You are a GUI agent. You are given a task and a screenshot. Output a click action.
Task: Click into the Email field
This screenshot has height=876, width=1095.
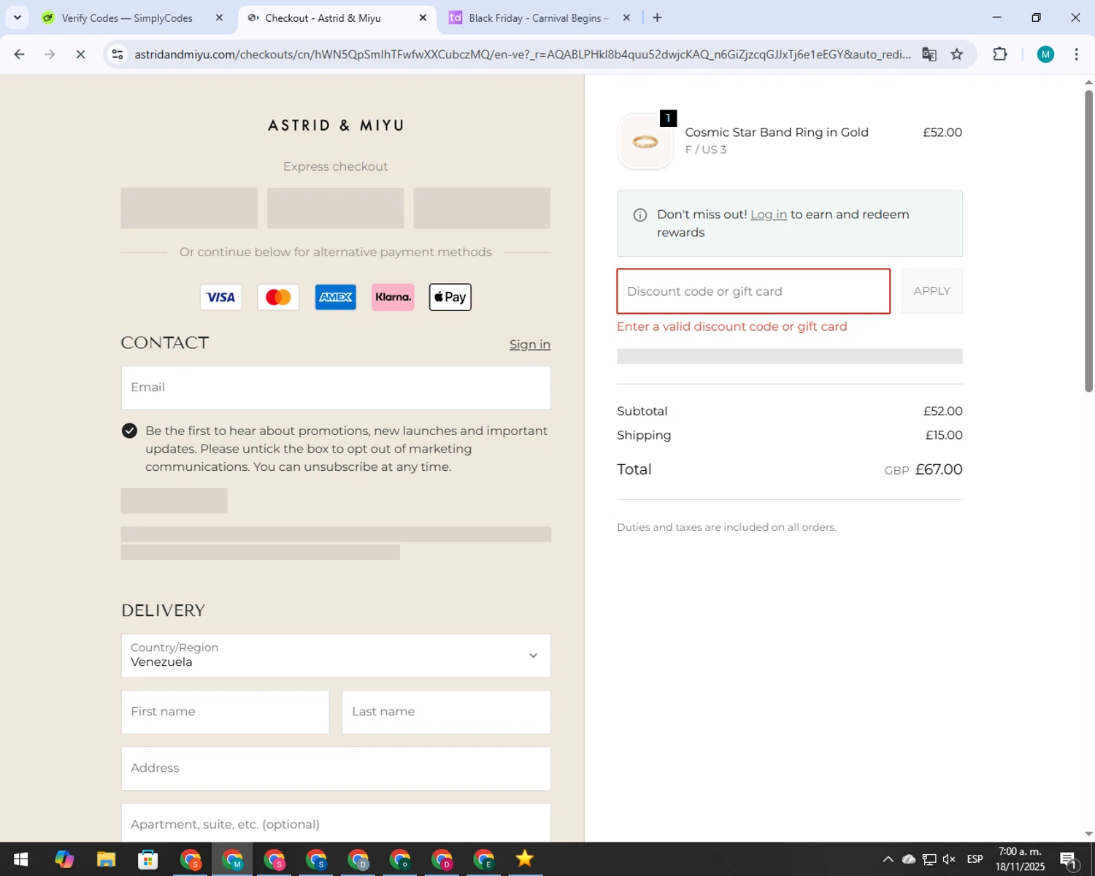(x=336, y=388)
